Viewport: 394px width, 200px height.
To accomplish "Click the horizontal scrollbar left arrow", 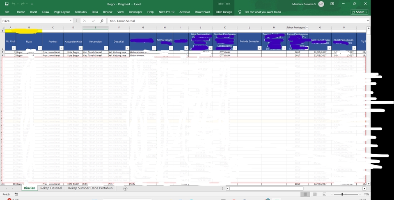I will pos(228,189).
